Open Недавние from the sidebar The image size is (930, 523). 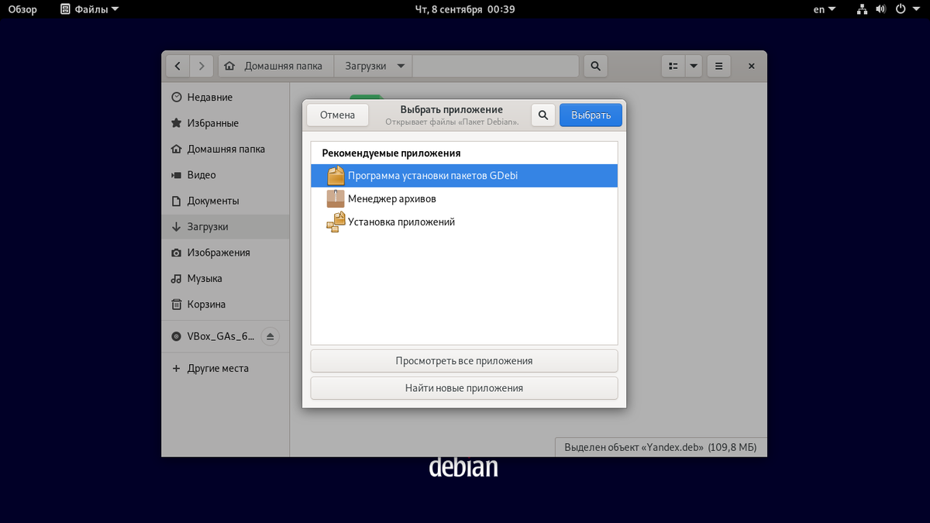208,97
